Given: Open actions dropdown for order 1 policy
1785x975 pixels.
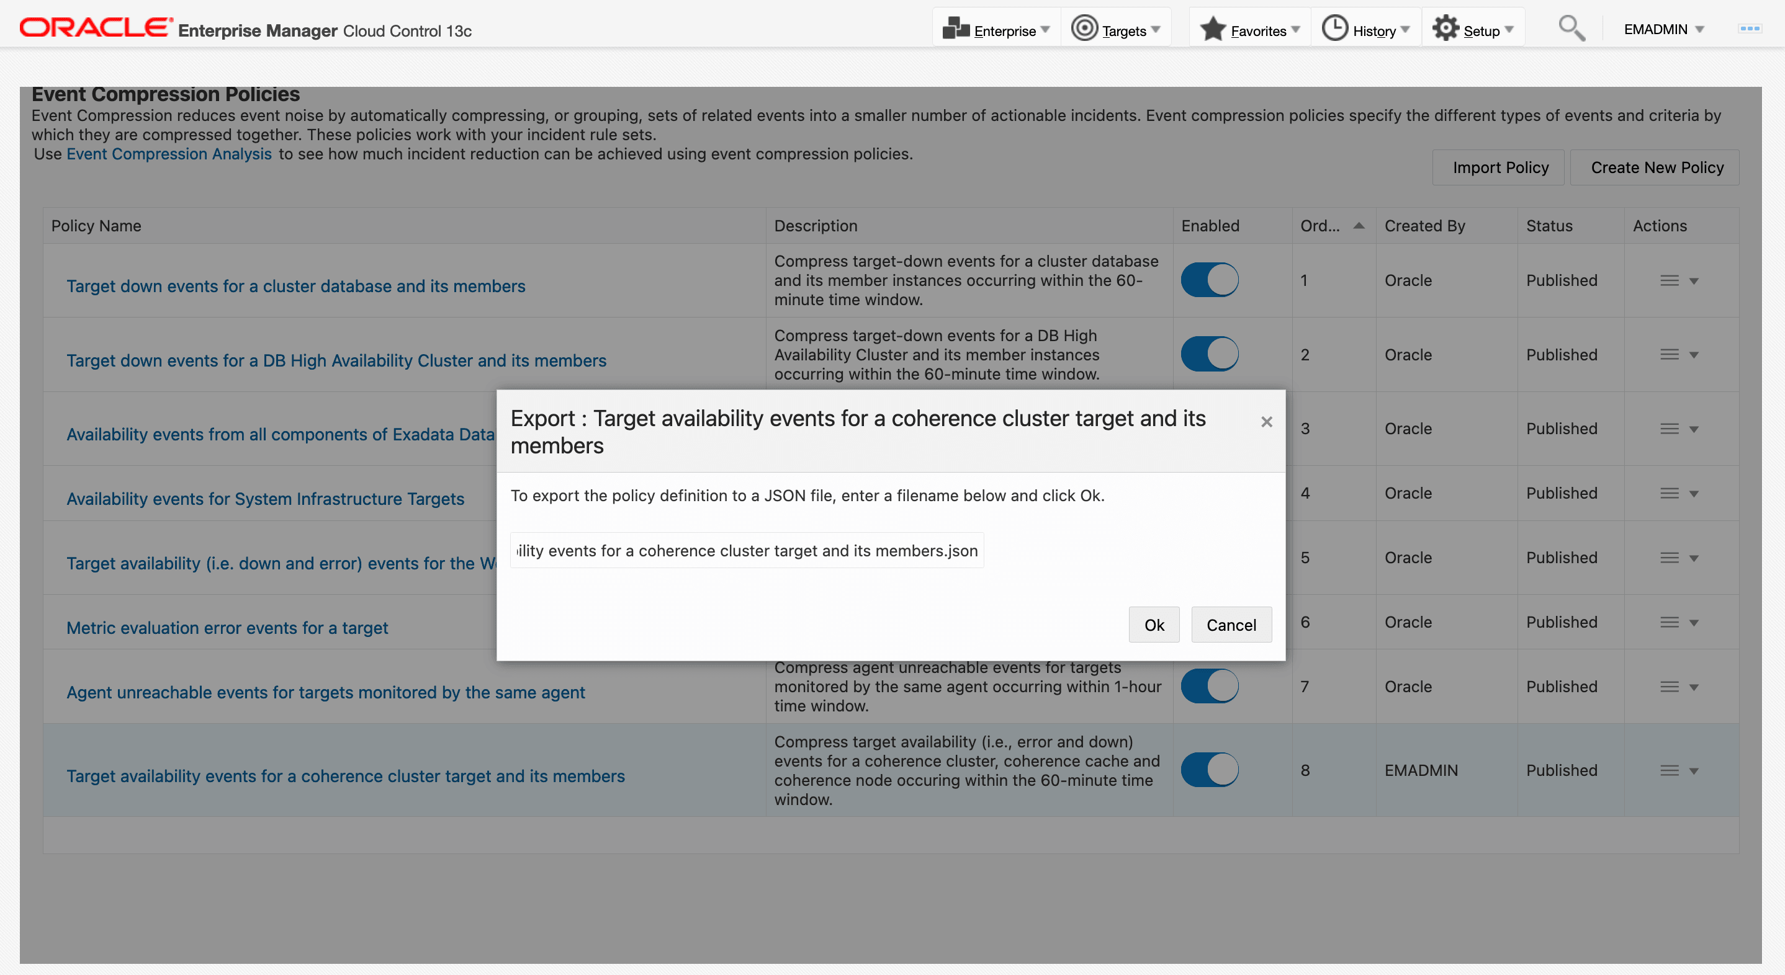Looking at the screenshot, I should pyautogui.click(x=1678, y=280).
